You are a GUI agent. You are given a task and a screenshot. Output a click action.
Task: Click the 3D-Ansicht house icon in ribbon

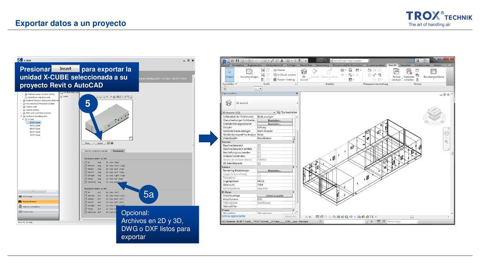304,72
